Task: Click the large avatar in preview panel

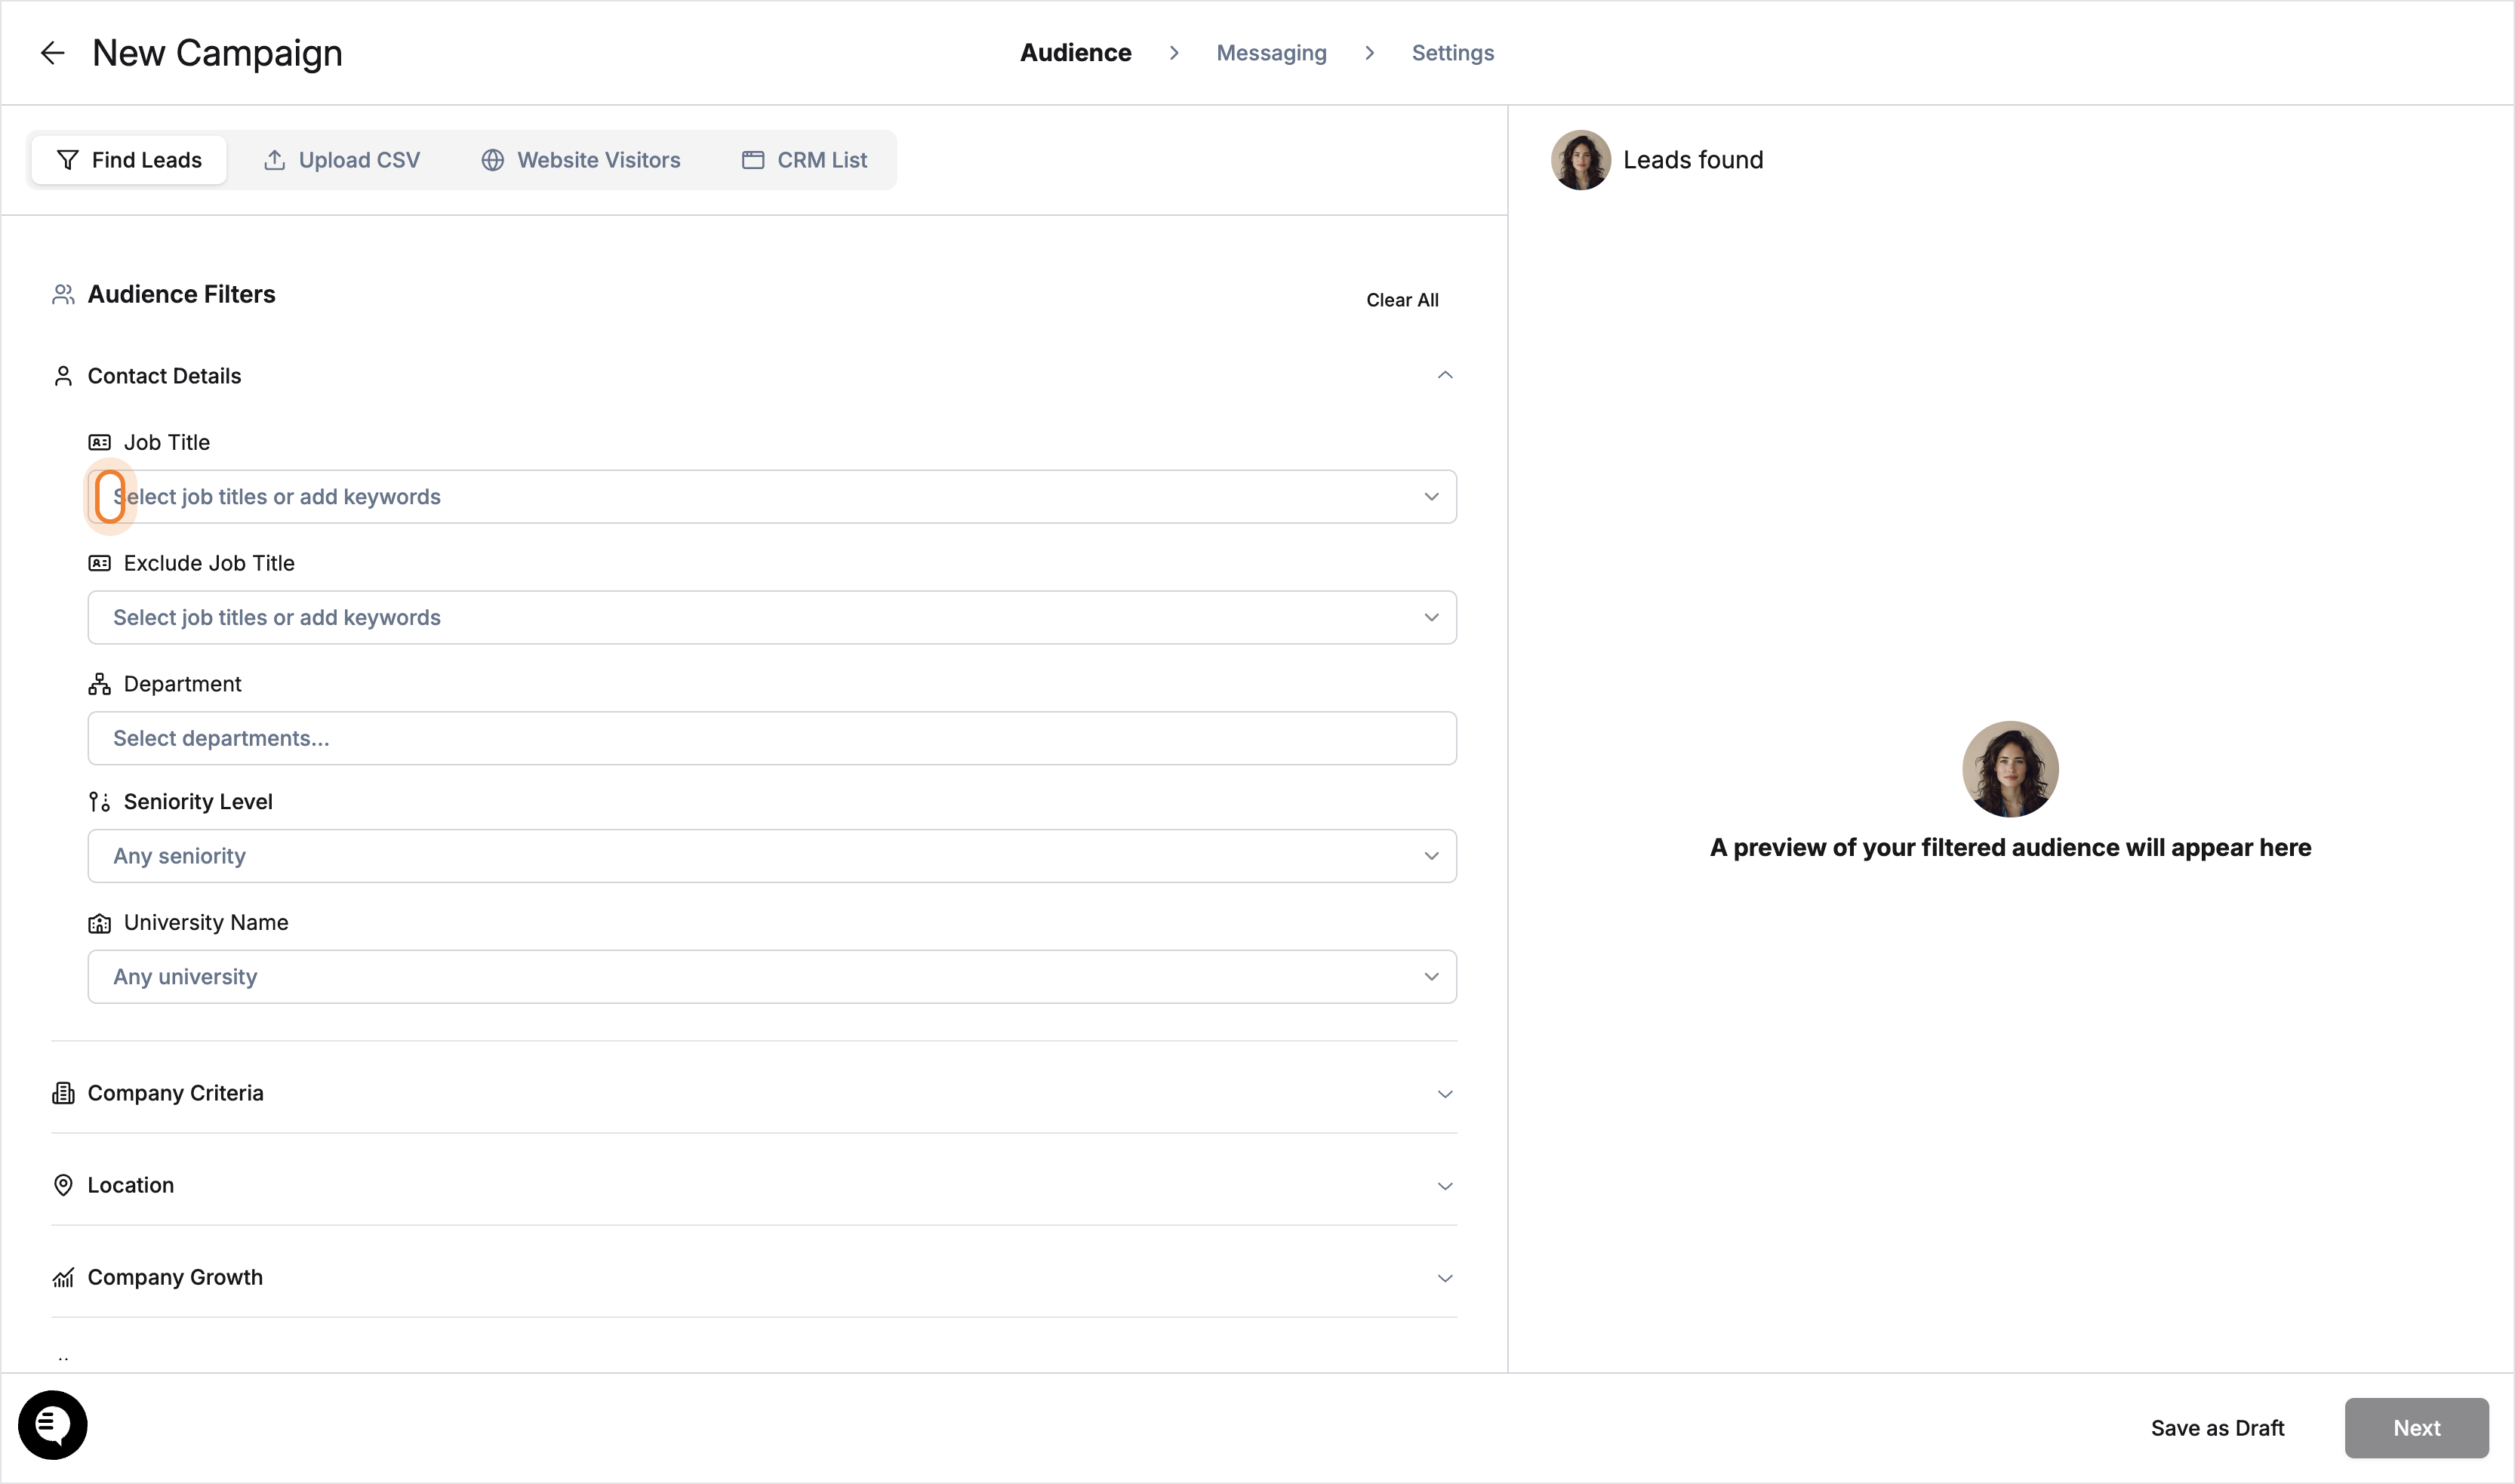Action: coord(2010,769)
